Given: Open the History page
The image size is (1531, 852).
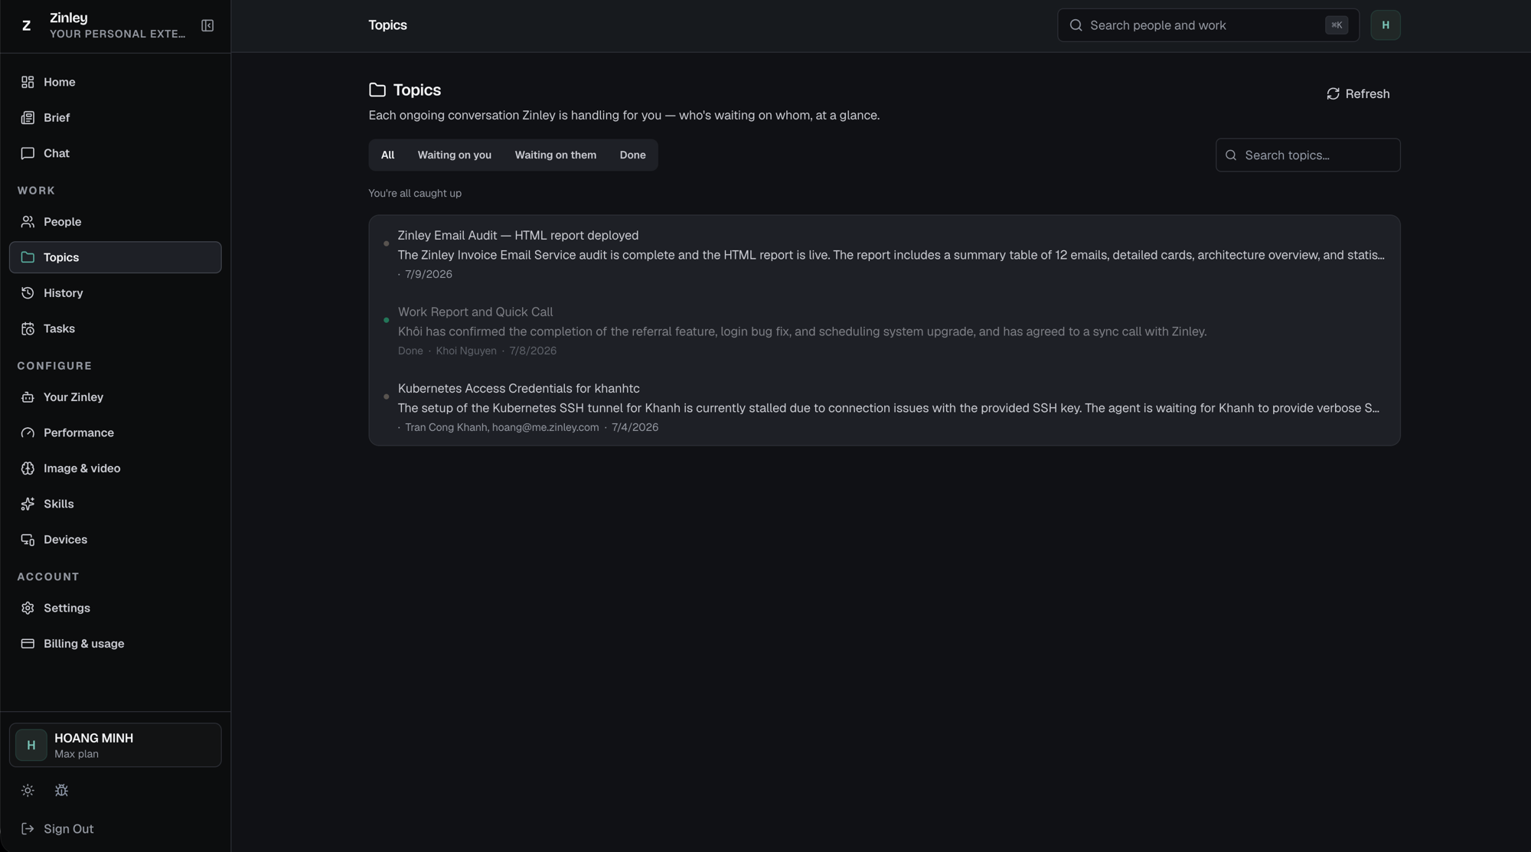Looking at the screenshot, I should coord(115,292).
